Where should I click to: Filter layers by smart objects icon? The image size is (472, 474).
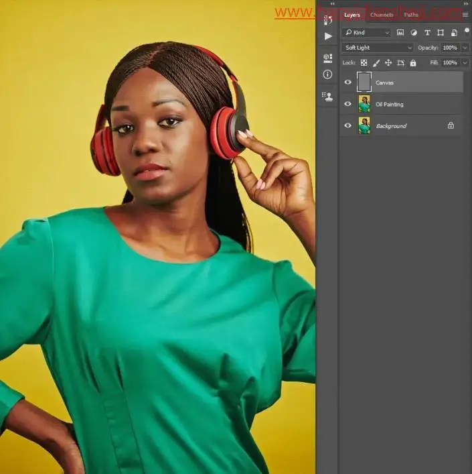pos(454,33)
